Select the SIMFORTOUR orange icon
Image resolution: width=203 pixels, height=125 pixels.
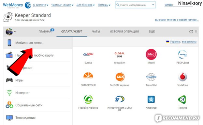(x=88, y=76)
